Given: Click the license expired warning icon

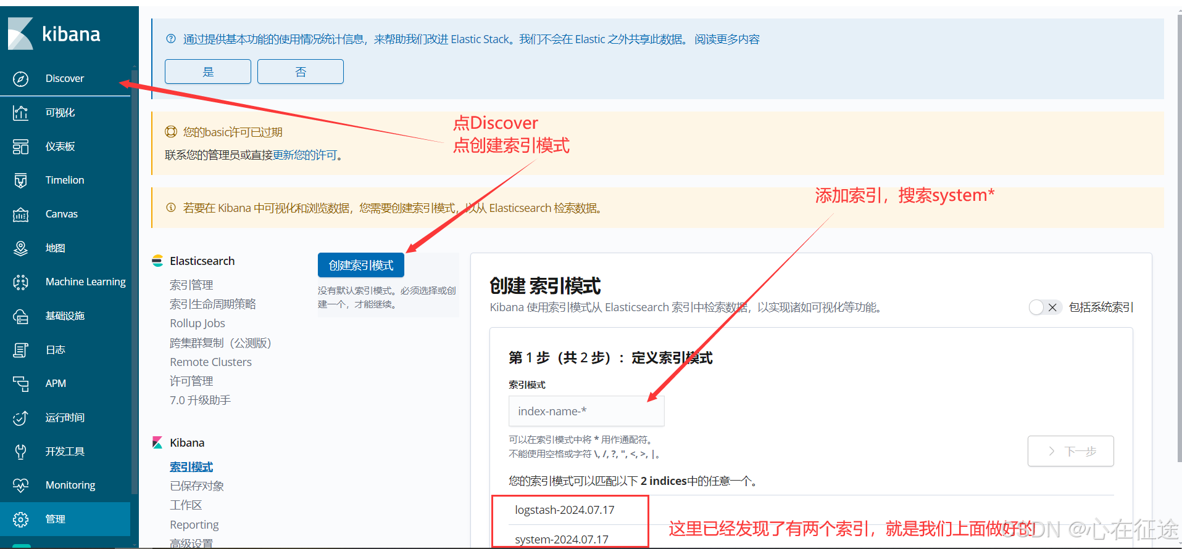Looking at the screenshot, I should coord(171,132).
